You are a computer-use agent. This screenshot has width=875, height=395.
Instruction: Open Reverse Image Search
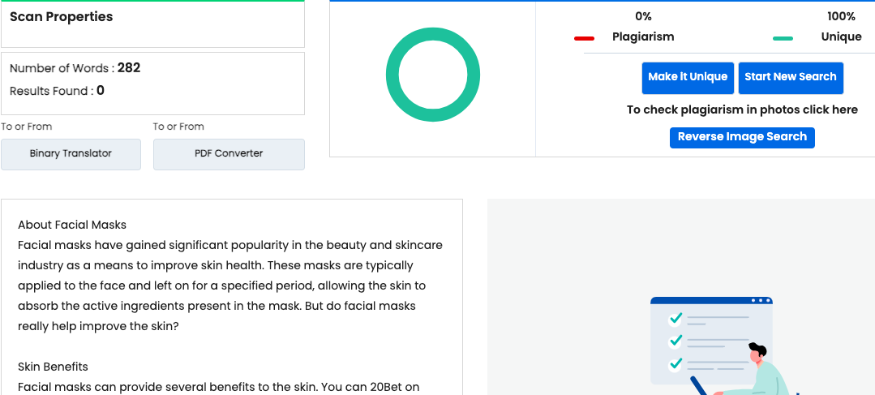pos(742,137)
